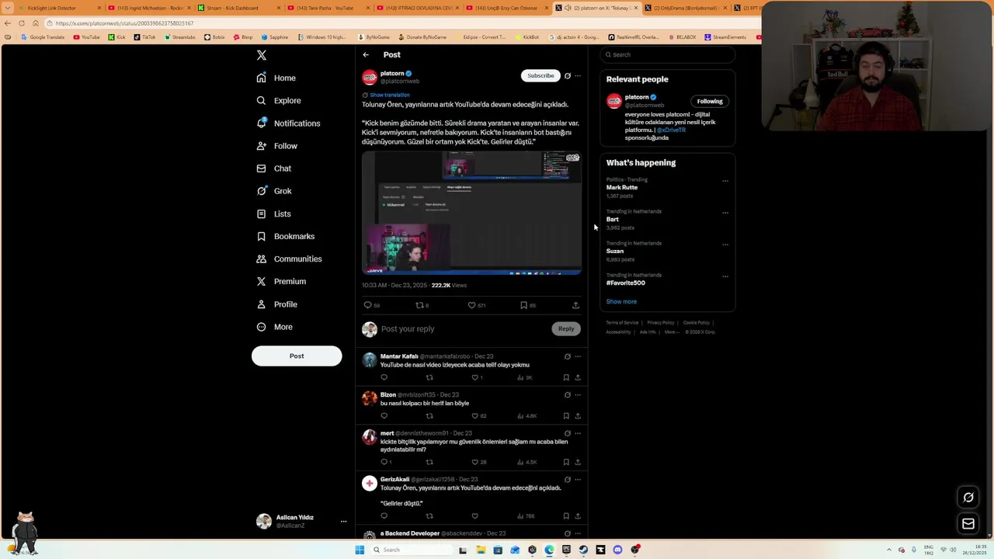Viewport: 994px width, 559px height.
Task: Show translation of the post
Action: (x=389, y=95)
